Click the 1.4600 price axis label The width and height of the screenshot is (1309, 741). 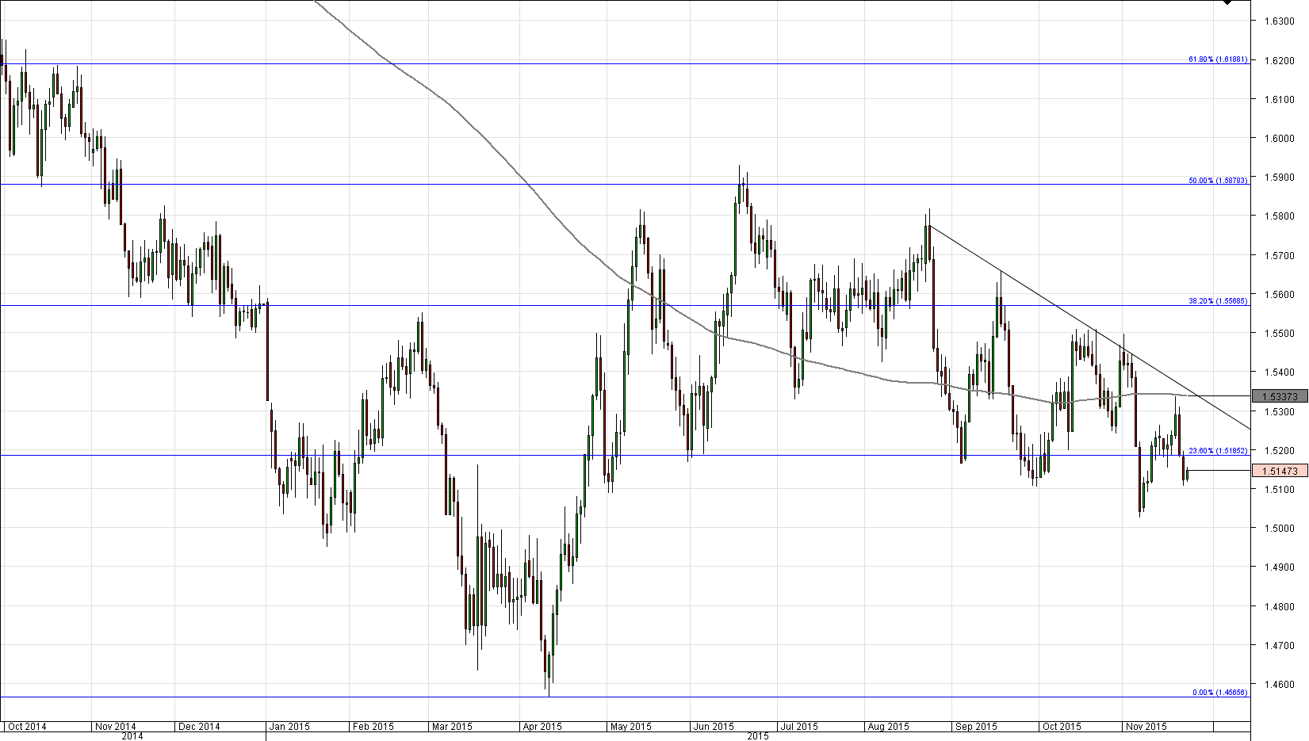click(1278, 685)
